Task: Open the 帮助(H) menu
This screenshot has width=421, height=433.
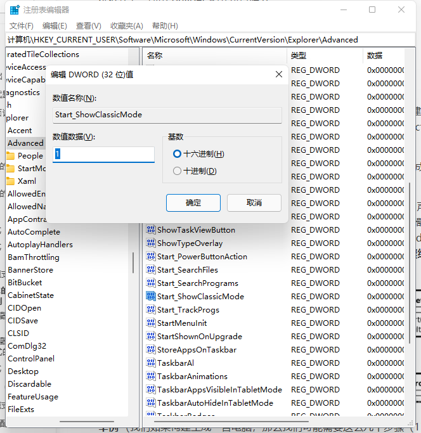Action: pyautogui.click(x=165, y=26)
